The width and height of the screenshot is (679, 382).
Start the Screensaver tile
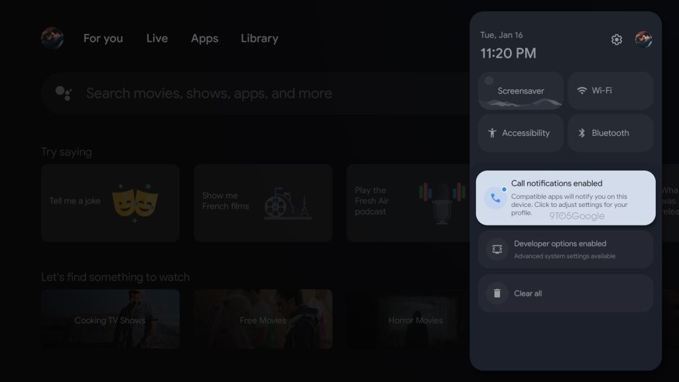click(x=521, y=91)
